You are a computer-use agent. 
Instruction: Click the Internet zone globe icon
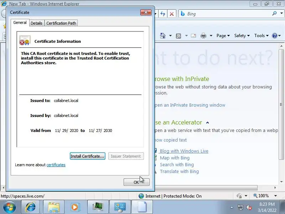tap(141, 196)
